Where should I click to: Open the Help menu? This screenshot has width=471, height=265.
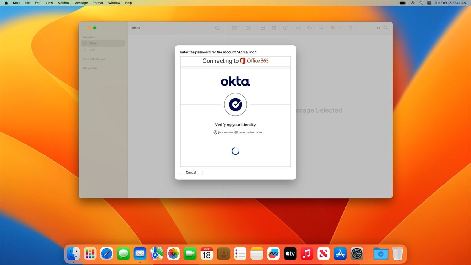tap(128, 3)
